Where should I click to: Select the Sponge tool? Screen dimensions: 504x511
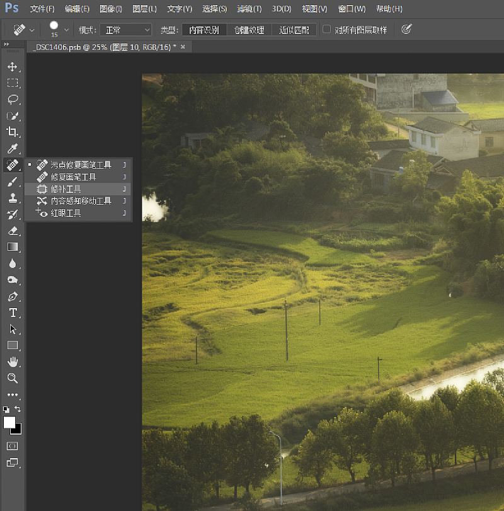tap(13, 280)
